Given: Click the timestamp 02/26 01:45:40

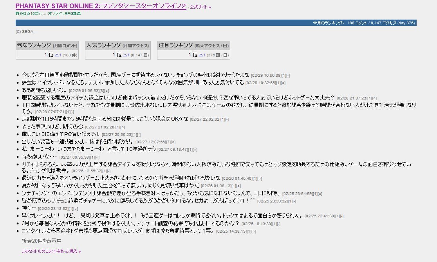Looking at the screenshot, I should [237, 178].
